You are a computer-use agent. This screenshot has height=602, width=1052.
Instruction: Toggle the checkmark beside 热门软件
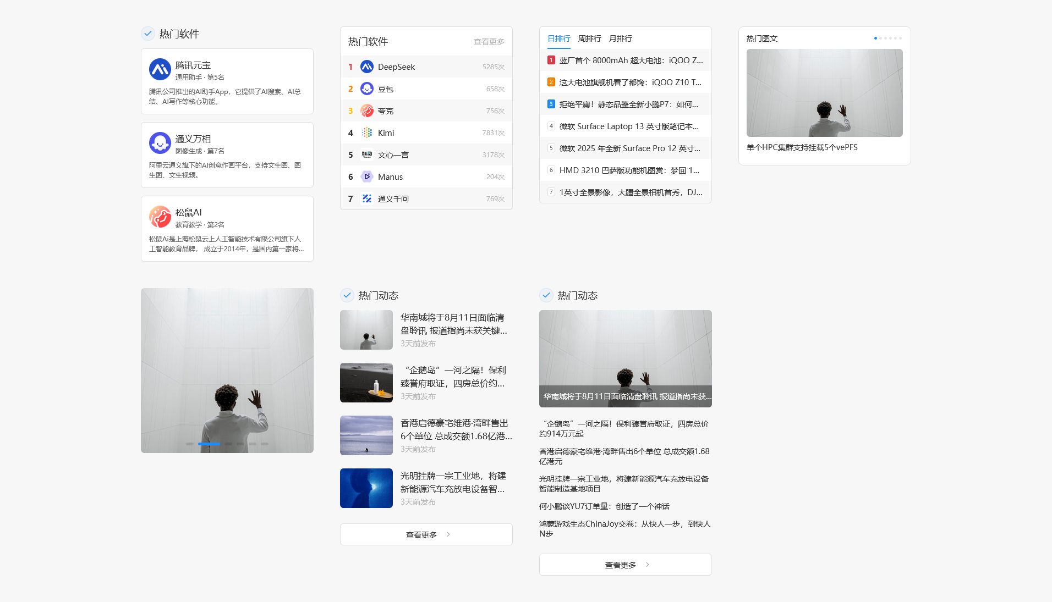tap(147, 34)
